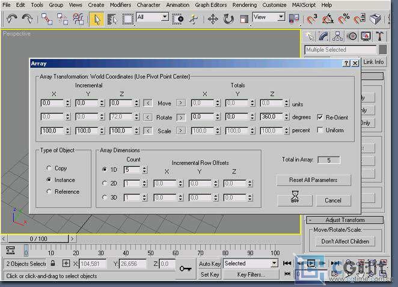
Task: Click the Undo arrow icon
Action: point(12,19)
